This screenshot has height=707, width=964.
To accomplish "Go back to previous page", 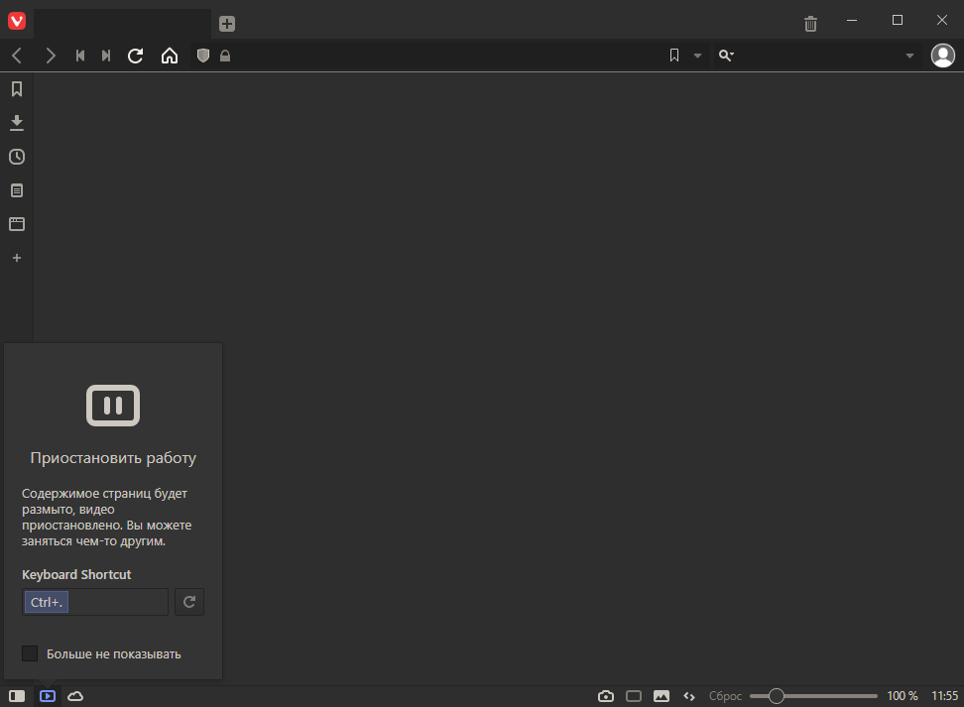I will click(x=17, y=56).
